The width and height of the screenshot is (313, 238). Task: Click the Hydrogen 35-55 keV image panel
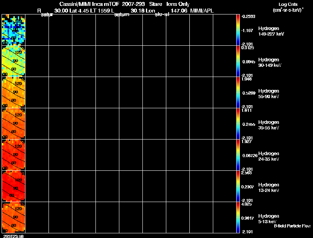tap(14, 124)
